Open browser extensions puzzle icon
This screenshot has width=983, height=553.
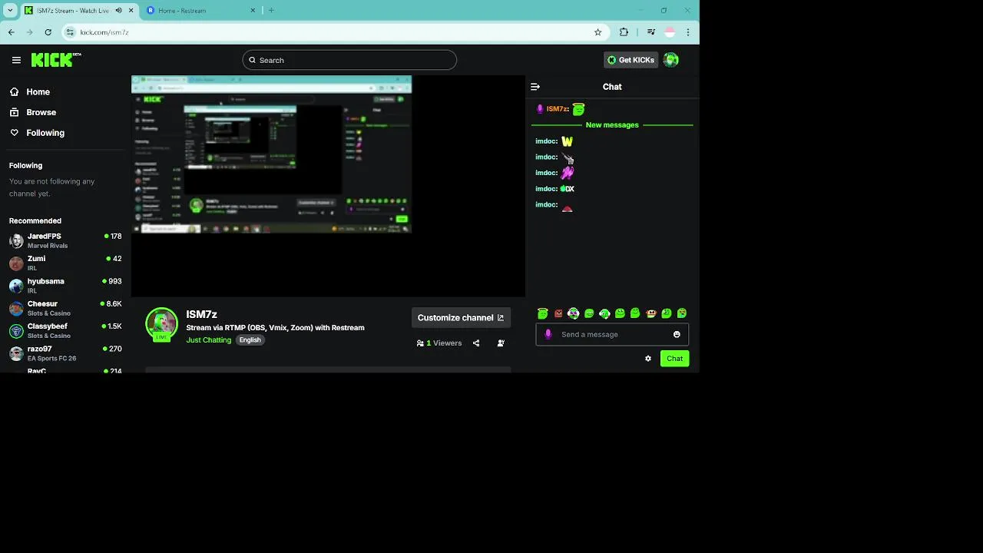pyautogui.click(x=624, y=32)
